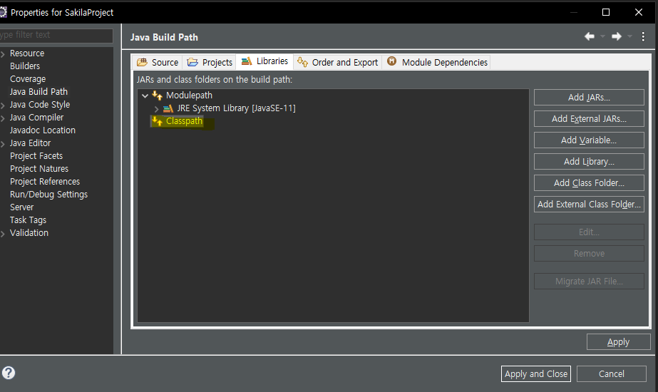Screen dimensions: 658x392
Task: Select the Modulepath entry label
Action: point(189,96)
